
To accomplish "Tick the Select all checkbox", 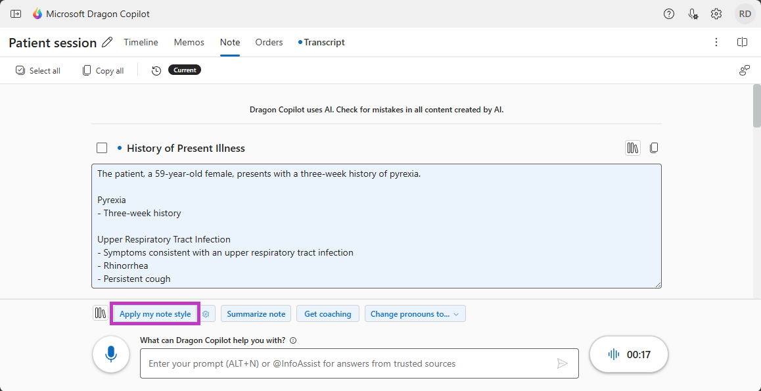I will (20, 70).
